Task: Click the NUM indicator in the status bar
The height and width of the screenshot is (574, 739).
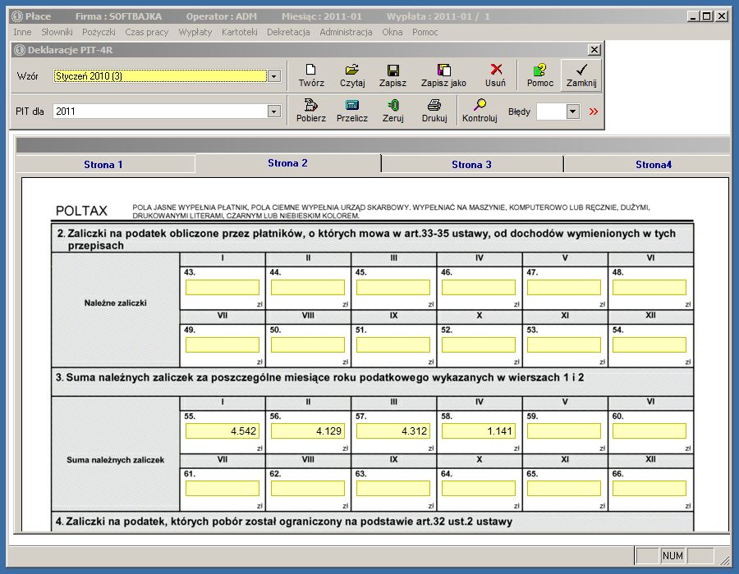Action: [x=672, y=556]
